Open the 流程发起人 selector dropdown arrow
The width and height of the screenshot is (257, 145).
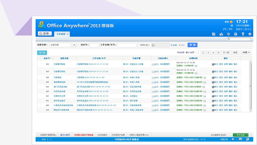[x=153, y=45]
